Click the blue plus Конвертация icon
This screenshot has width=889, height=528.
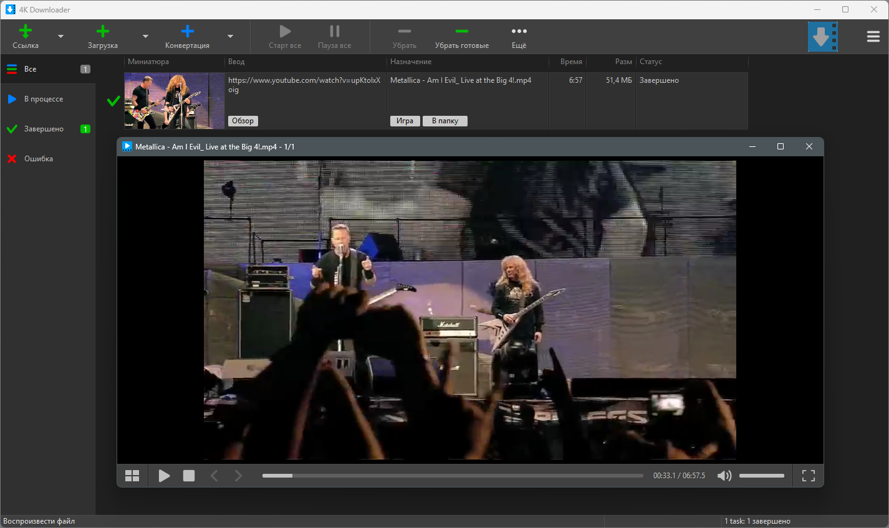coord(188,31)
